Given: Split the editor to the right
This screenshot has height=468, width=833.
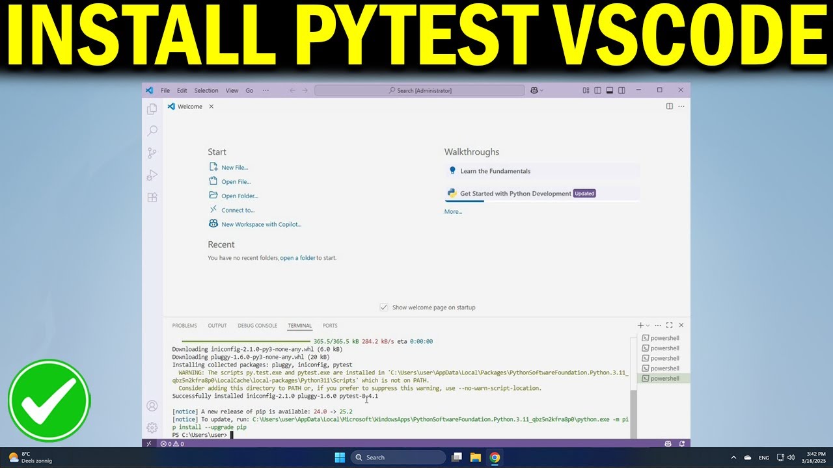Looking at the screenshot, I should coord(669,106).
